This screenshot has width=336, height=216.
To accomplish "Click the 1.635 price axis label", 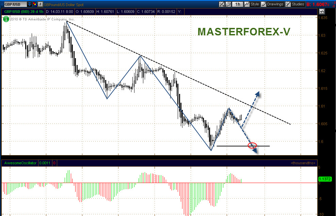I will coord(323,18).
